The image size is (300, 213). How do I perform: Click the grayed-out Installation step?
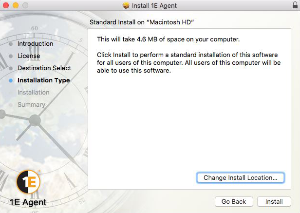34,93
